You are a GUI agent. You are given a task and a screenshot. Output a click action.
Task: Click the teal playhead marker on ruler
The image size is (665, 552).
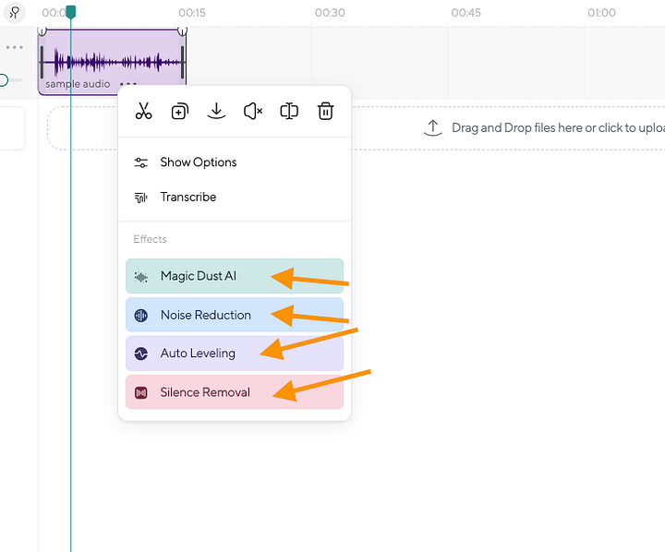[71, 12]
